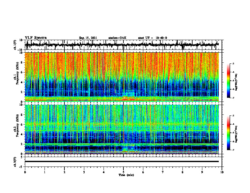Screen dimensions: 250x193
Task: Click the ch.2 "Frequency (kHz)" axis label
Action: pos(18,126)
